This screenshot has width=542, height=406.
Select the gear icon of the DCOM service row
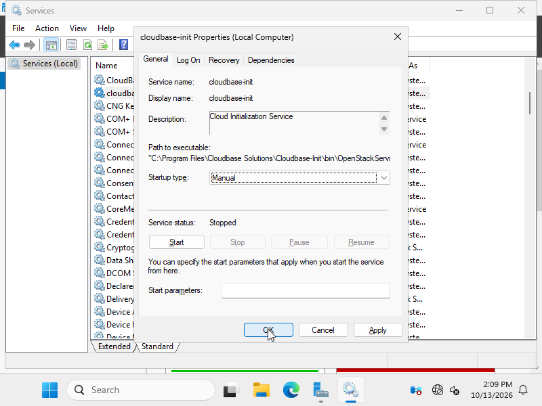click(x=100, y=273)
